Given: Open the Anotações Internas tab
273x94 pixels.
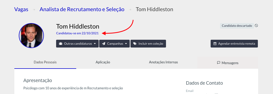Looking at the screenshot, I should [163, 62].
